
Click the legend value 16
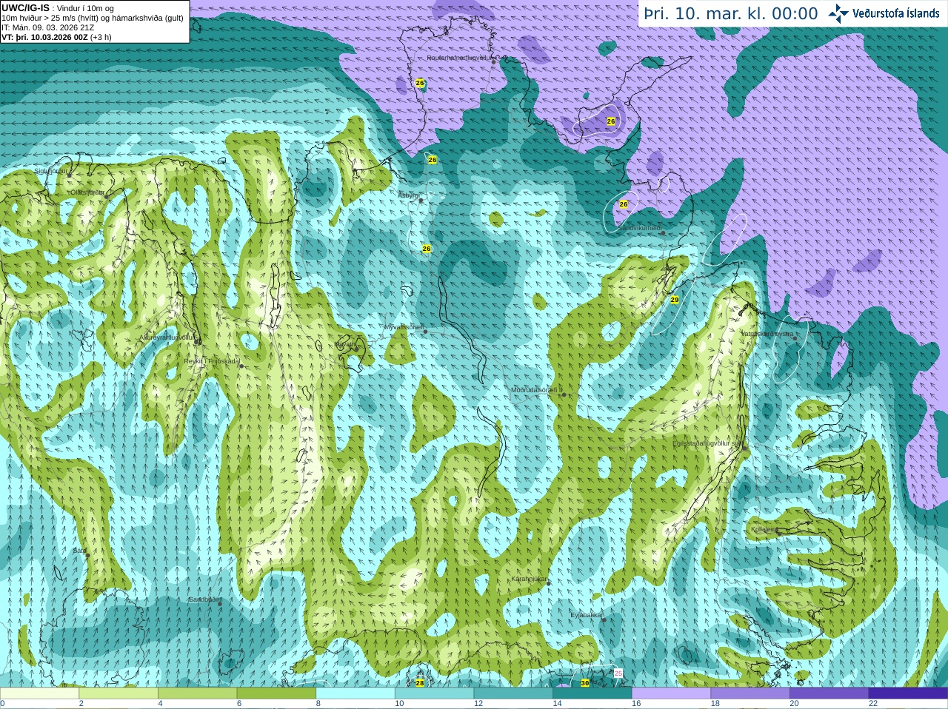pyautogui.click(x=636, y=703)
